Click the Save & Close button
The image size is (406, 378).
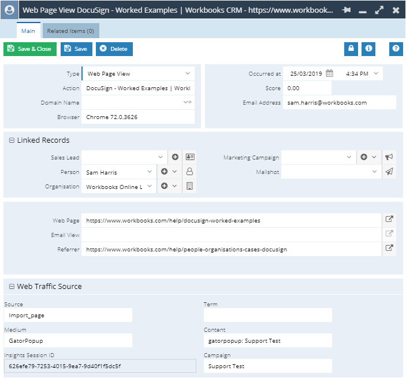[30, 49]
